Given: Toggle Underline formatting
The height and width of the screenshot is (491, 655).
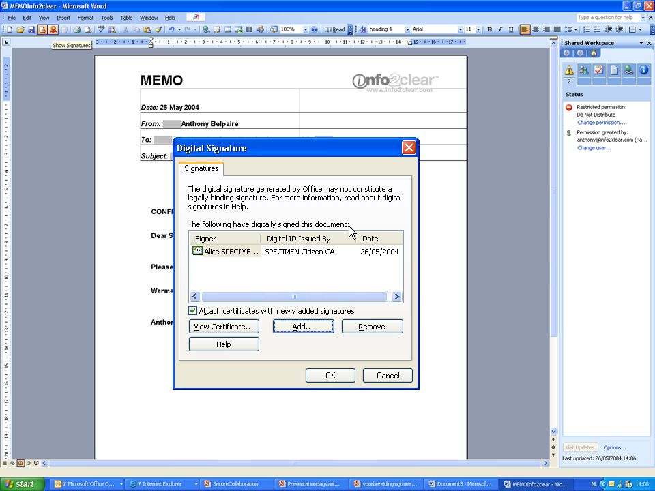Looking at the screenshot, I should [x=511, y=29].
